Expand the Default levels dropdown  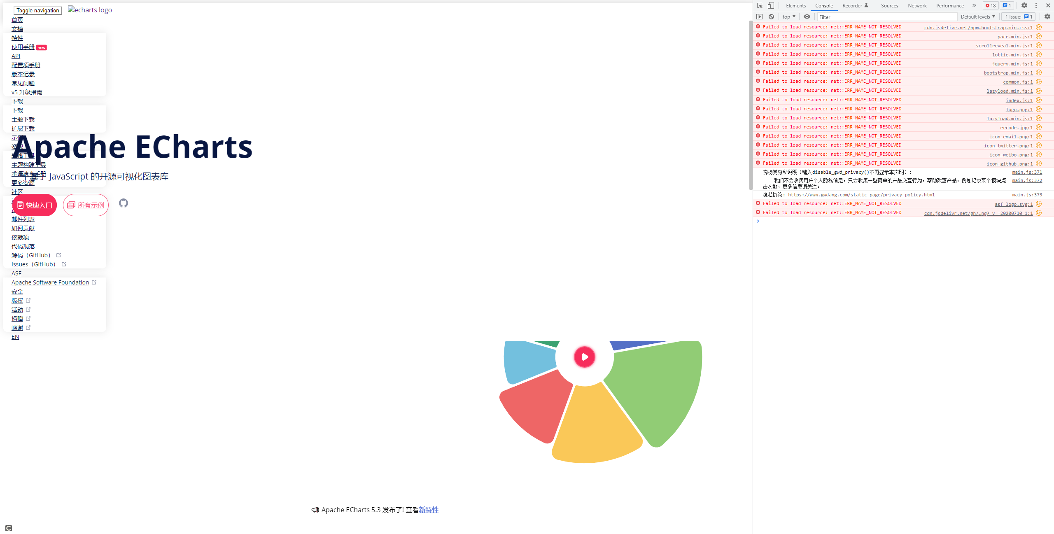(x=978, y=17)
